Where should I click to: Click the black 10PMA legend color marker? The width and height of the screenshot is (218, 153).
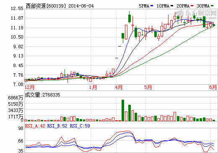point(172,6)
